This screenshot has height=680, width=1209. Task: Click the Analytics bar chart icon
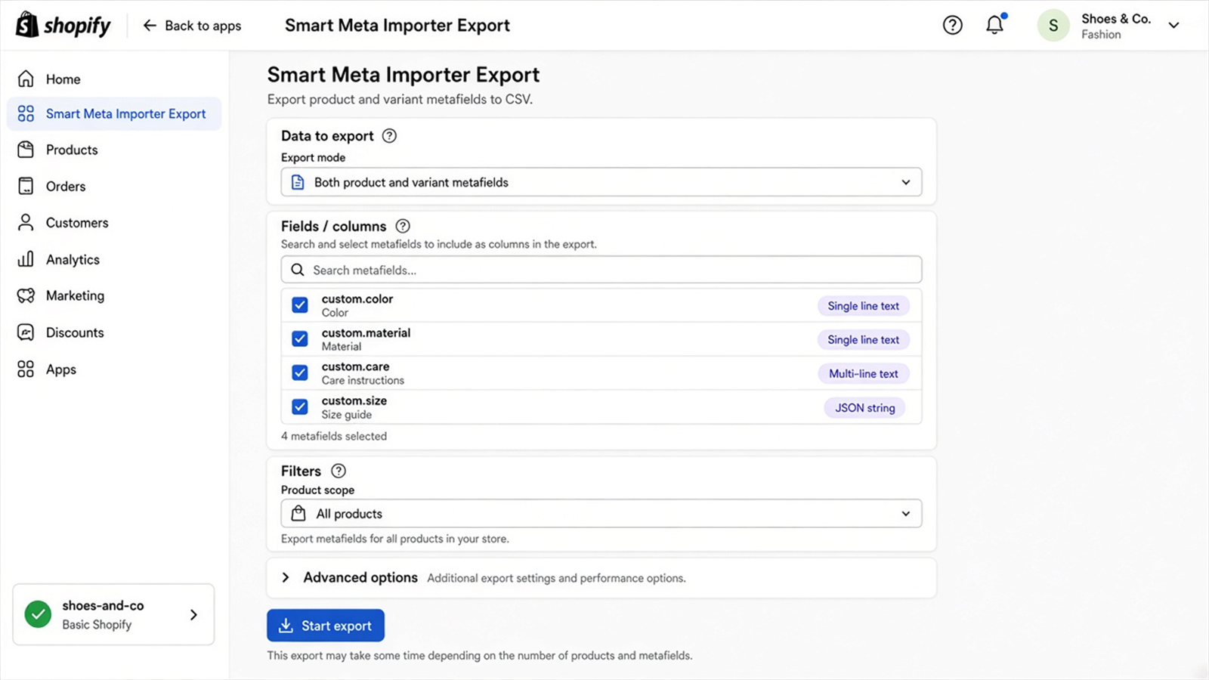(x=26, y=259)
